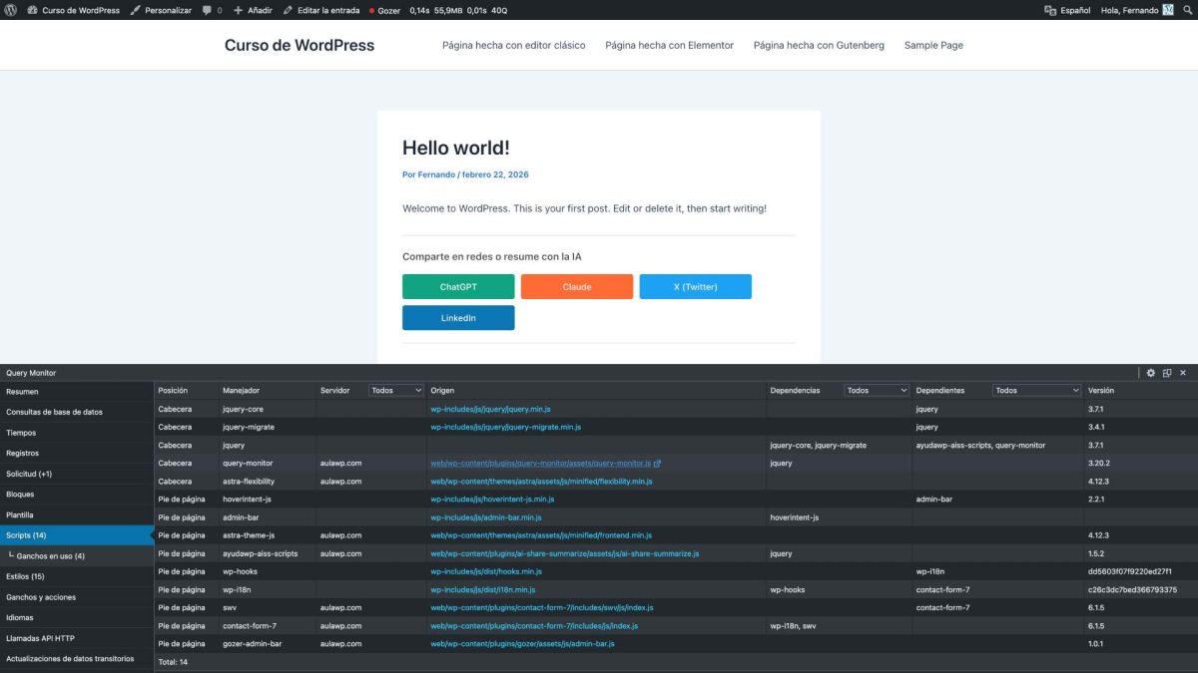Open flexibility.min.js origin link
The height and width of the screenshot is (673, 1198).
541,482
